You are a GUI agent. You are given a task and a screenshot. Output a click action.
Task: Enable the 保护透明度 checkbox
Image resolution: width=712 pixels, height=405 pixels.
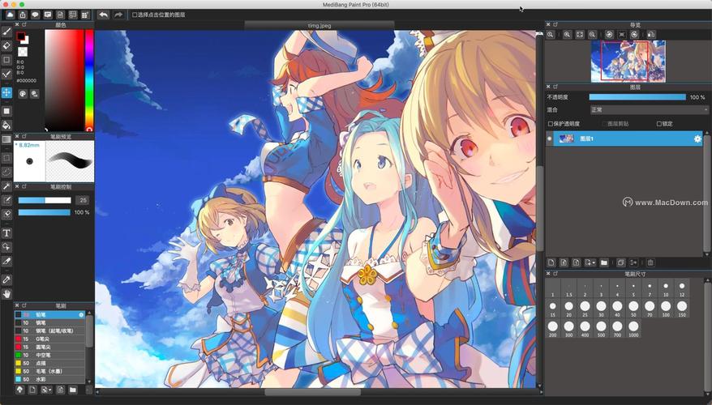551,124
